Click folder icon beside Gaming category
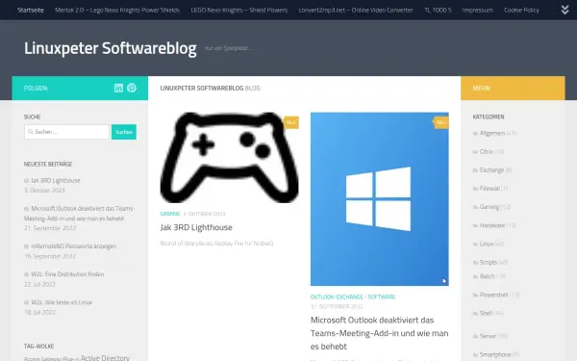The width and height of the screenshot is (577, 361). [475, 207]
